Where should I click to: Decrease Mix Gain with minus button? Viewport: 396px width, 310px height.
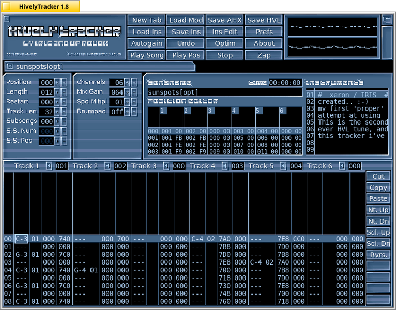coord(134,92)
